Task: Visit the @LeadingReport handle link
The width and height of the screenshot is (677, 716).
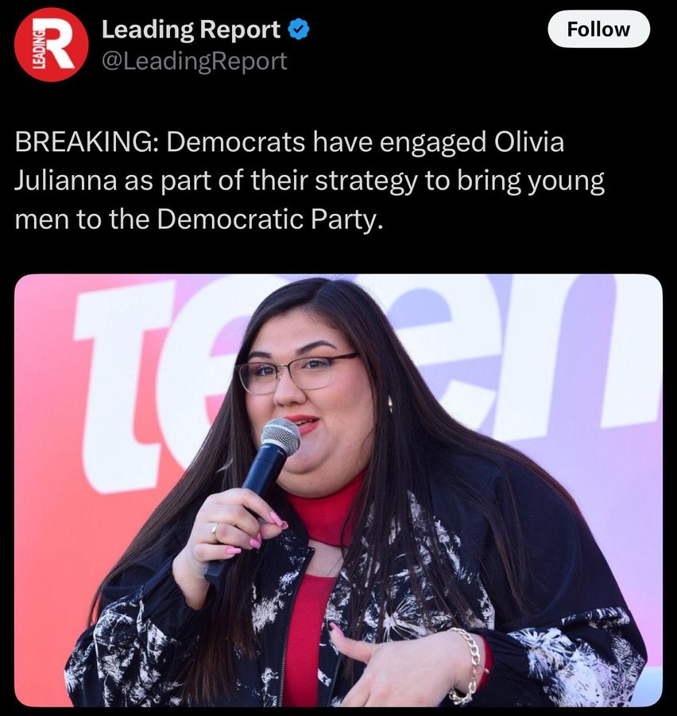Action: 195,60
